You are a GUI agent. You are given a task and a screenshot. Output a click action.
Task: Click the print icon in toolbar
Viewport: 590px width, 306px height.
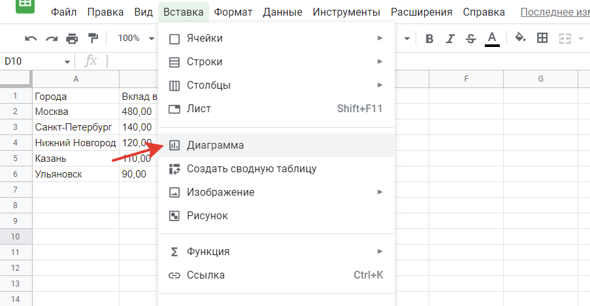pos(72,38)
